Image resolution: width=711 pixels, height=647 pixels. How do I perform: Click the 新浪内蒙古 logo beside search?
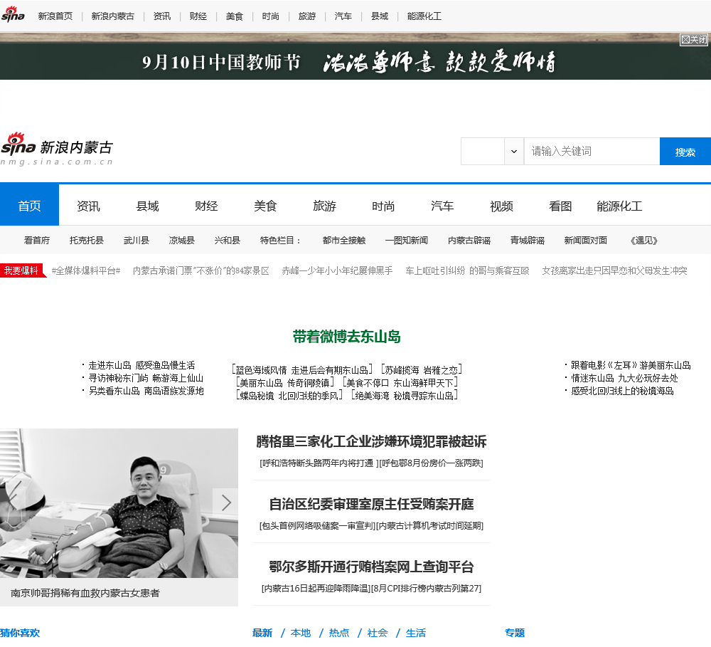point(57,149)
